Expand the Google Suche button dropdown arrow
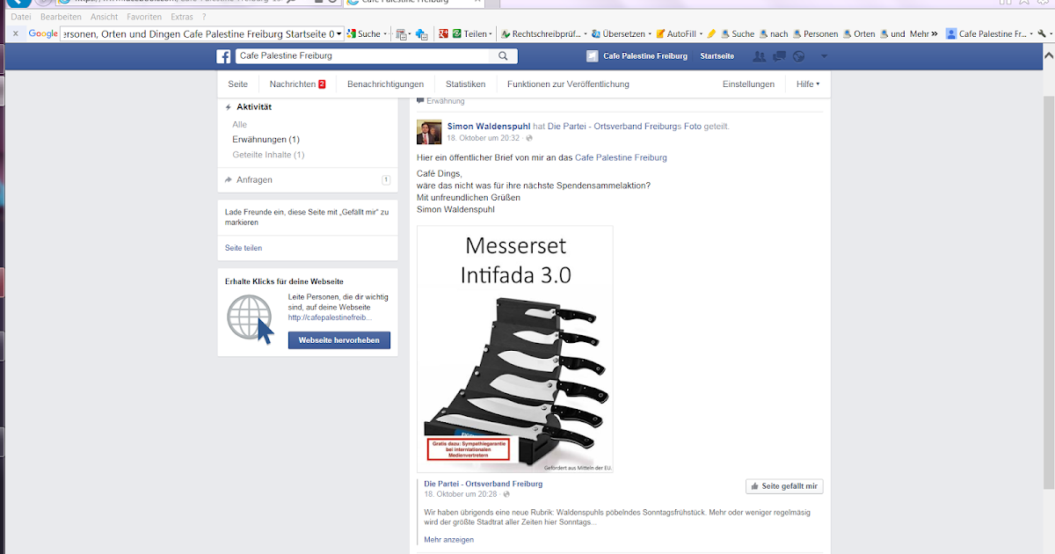 pos(385,34)
